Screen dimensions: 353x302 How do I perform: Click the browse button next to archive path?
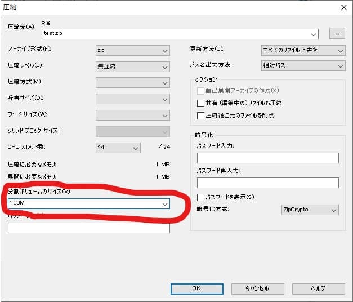coord(337,34)
